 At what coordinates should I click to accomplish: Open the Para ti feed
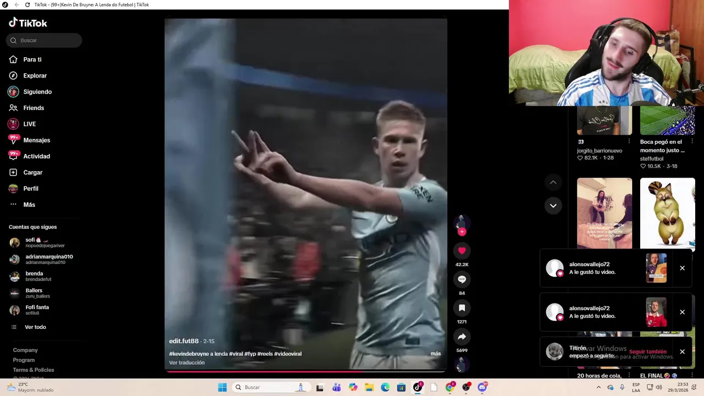32,59
